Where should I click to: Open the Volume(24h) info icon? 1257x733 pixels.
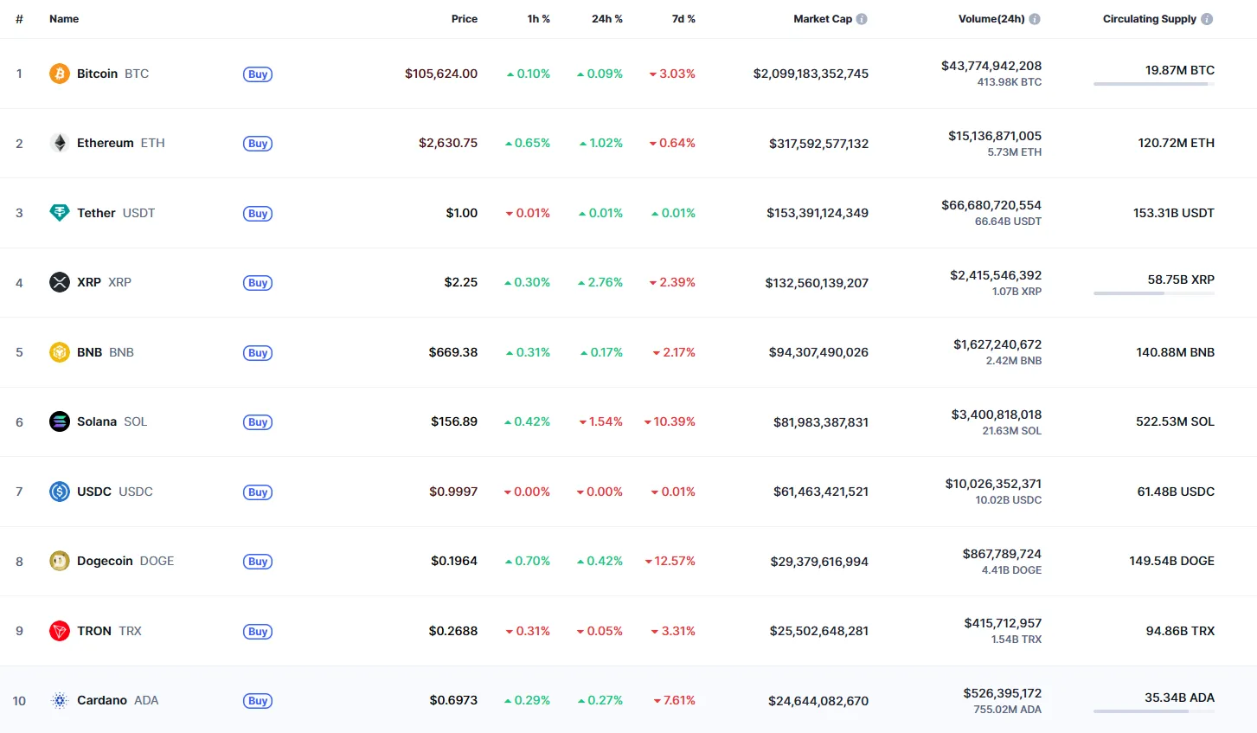pos(1035,19)
